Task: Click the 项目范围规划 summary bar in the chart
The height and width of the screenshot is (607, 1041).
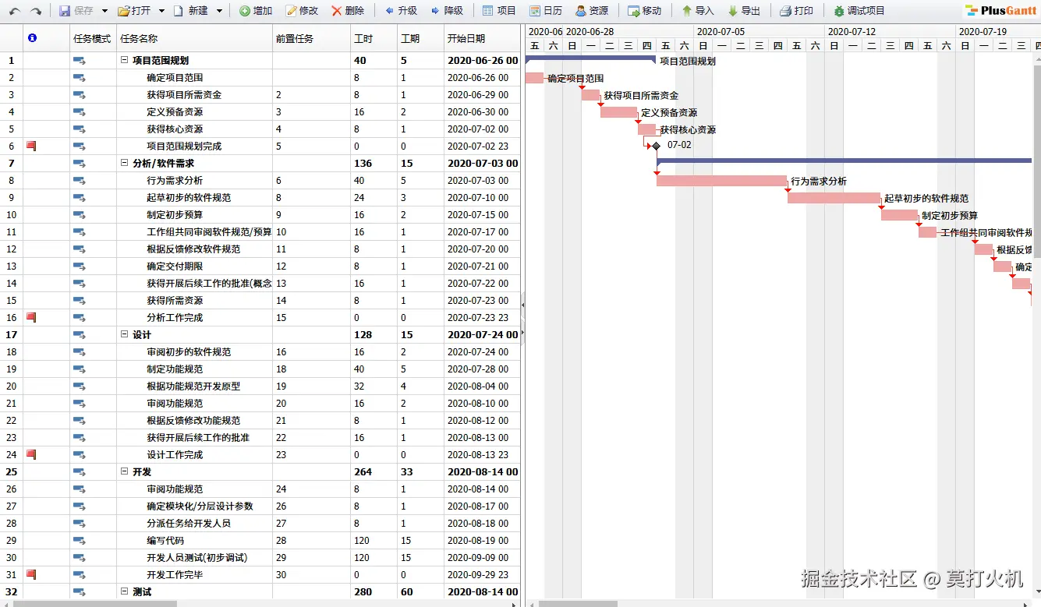Action: 590,58
